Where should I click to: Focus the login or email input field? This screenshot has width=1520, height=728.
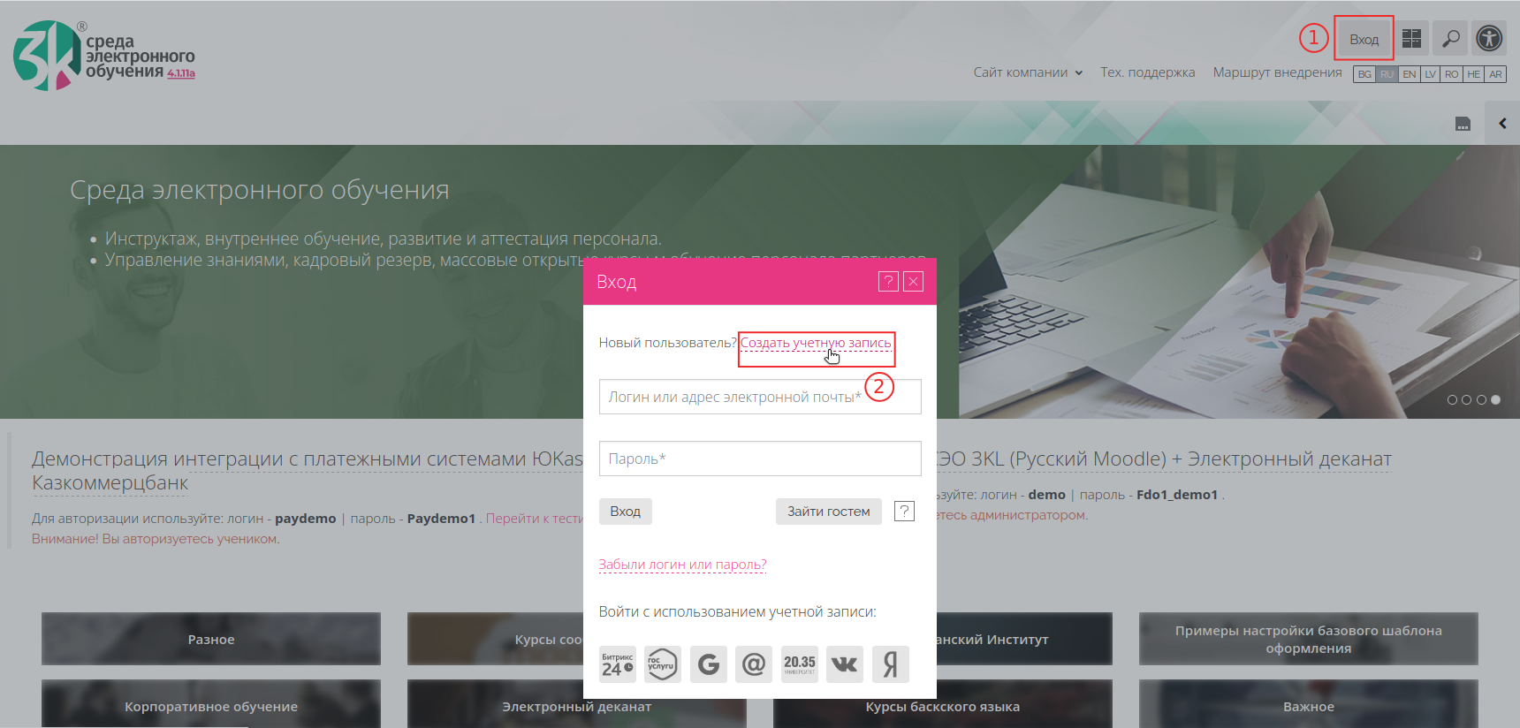click(760, 397)
